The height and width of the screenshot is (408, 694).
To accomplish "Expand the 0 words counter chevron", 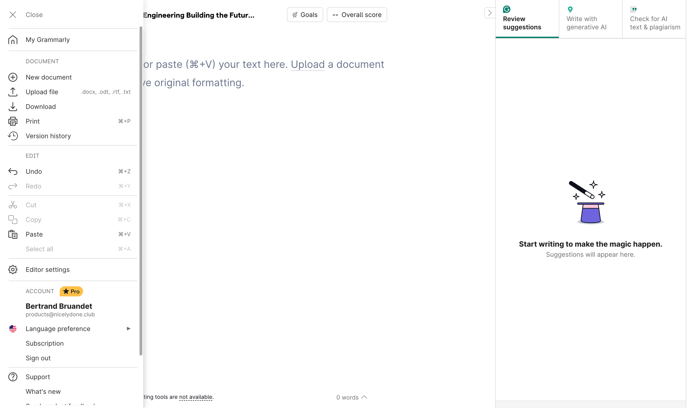I will (364, 397).
